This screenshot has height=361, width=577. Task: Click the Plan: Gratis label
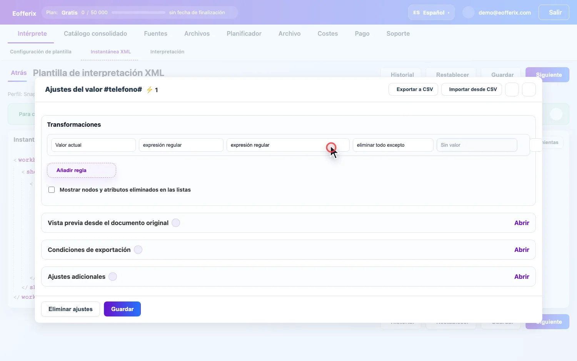(62, 13)
